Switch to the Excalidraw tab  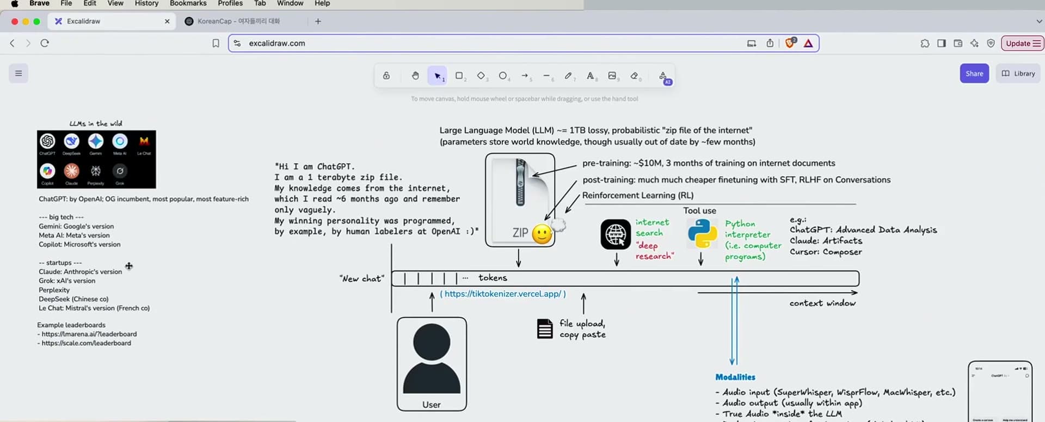pos(112,21)
